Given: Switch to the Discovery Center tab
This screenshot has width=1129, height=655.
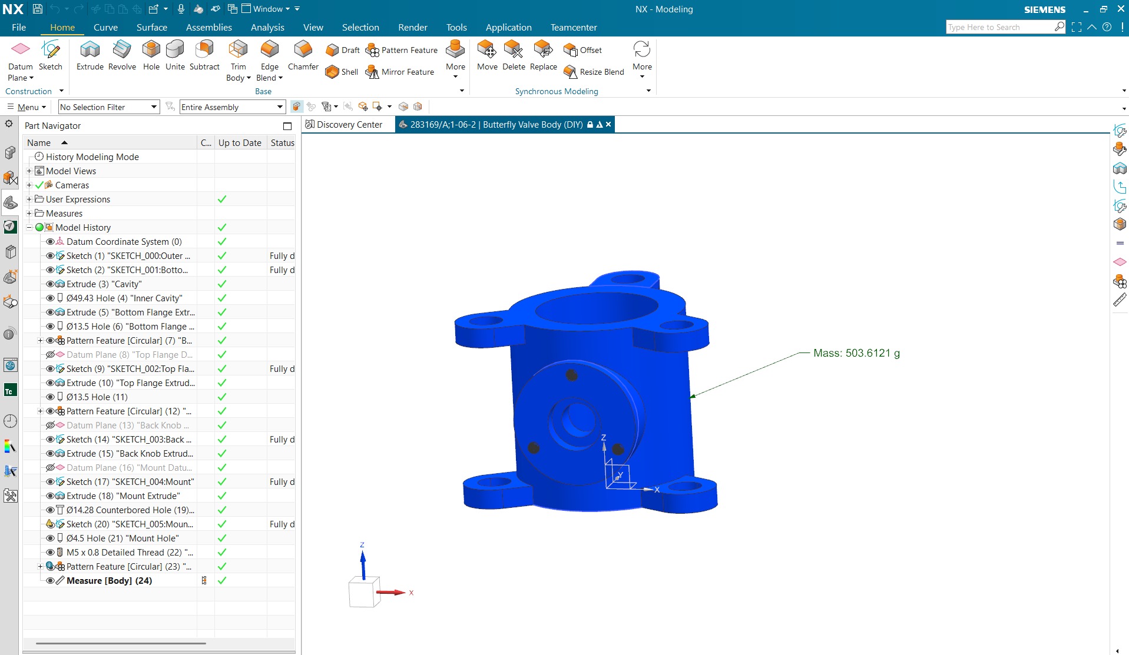Looking at the screenshot, I should [x=344, y=125].
